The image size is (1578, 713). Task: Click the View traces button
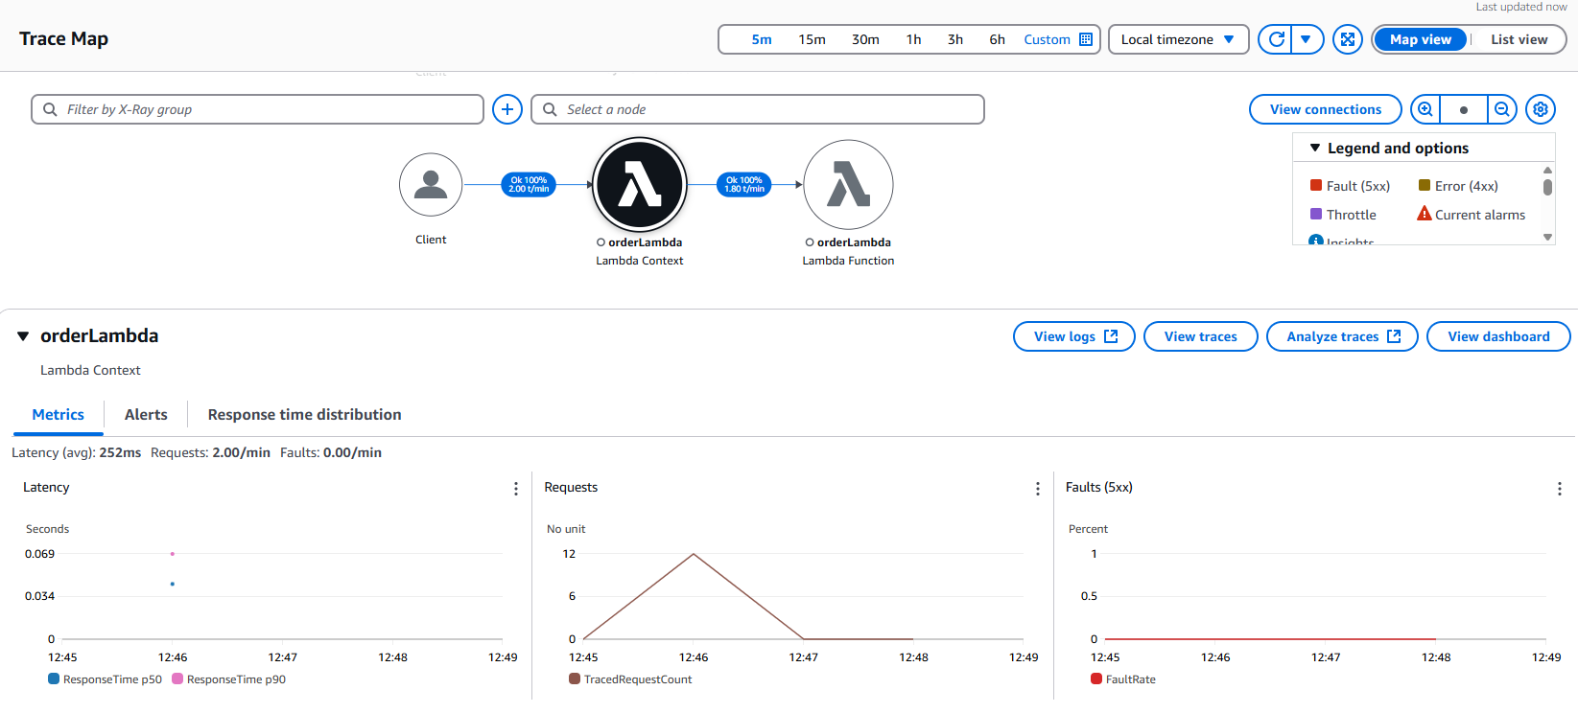(1201, 336)
